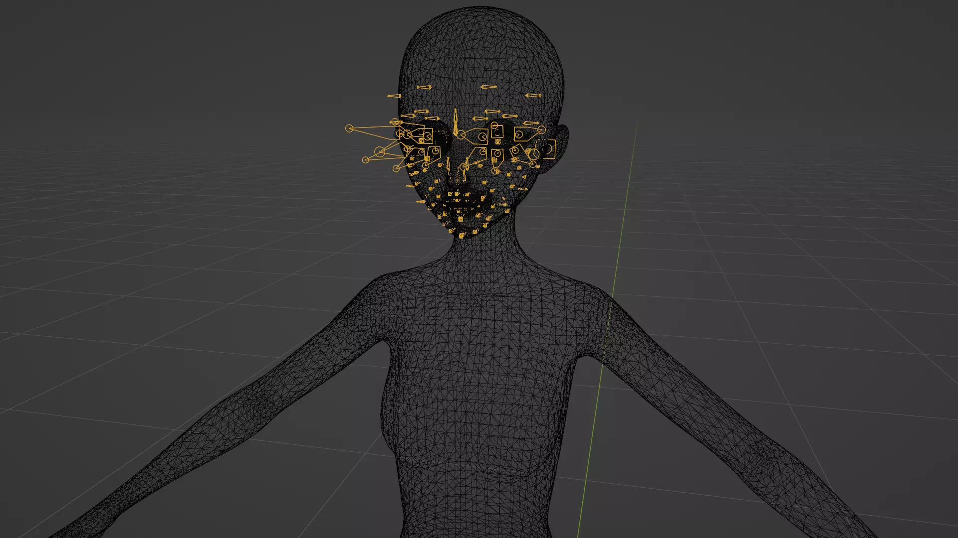The width and height of the screenshot is (958, 538).
Task: Select the circle control at right temple
Action: point(541,130)
